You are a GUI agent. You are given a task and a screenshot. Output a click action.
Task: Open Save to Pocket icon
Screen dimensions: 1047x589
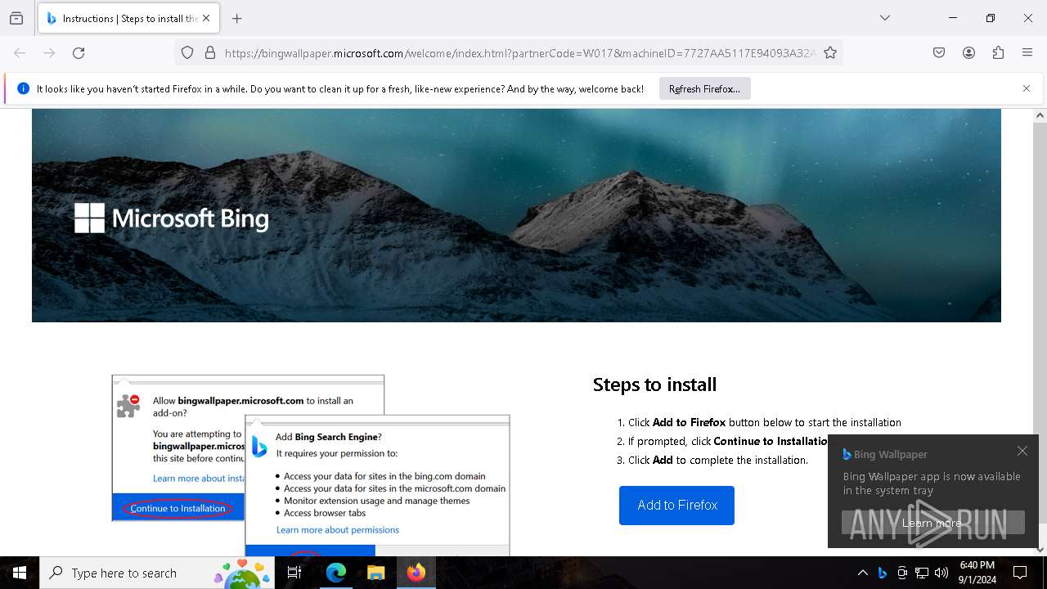[939, 52]
